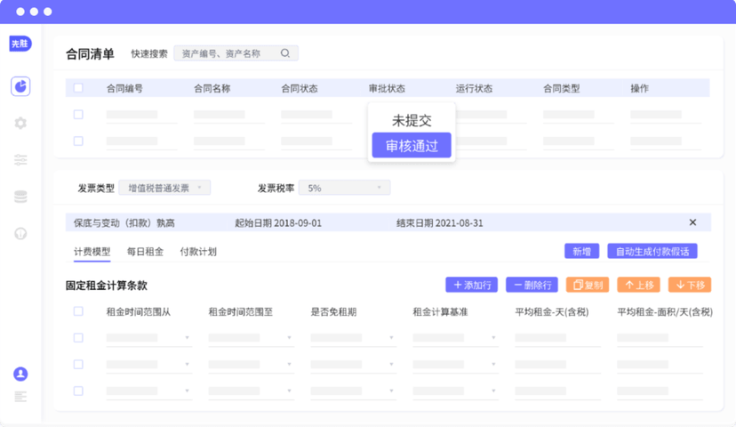Image resolution: width=736 pixels, height=427 pixels.
Task: Click the magnifier search icon
Action: coord(285,53)
